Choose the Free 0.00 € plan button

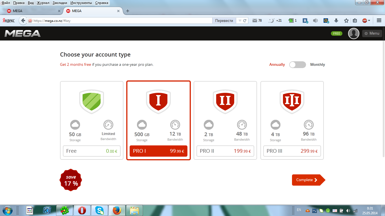click(92, 151)
